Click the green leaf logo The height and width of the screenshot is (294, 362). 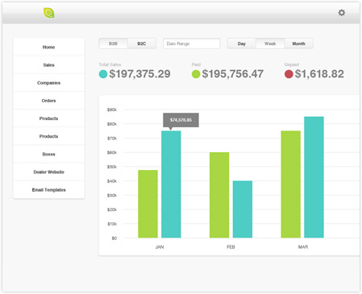coord(49,13)
